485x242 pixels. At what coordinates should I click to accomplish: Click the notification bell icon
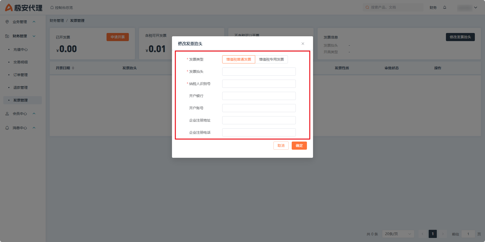click(445, 8)
